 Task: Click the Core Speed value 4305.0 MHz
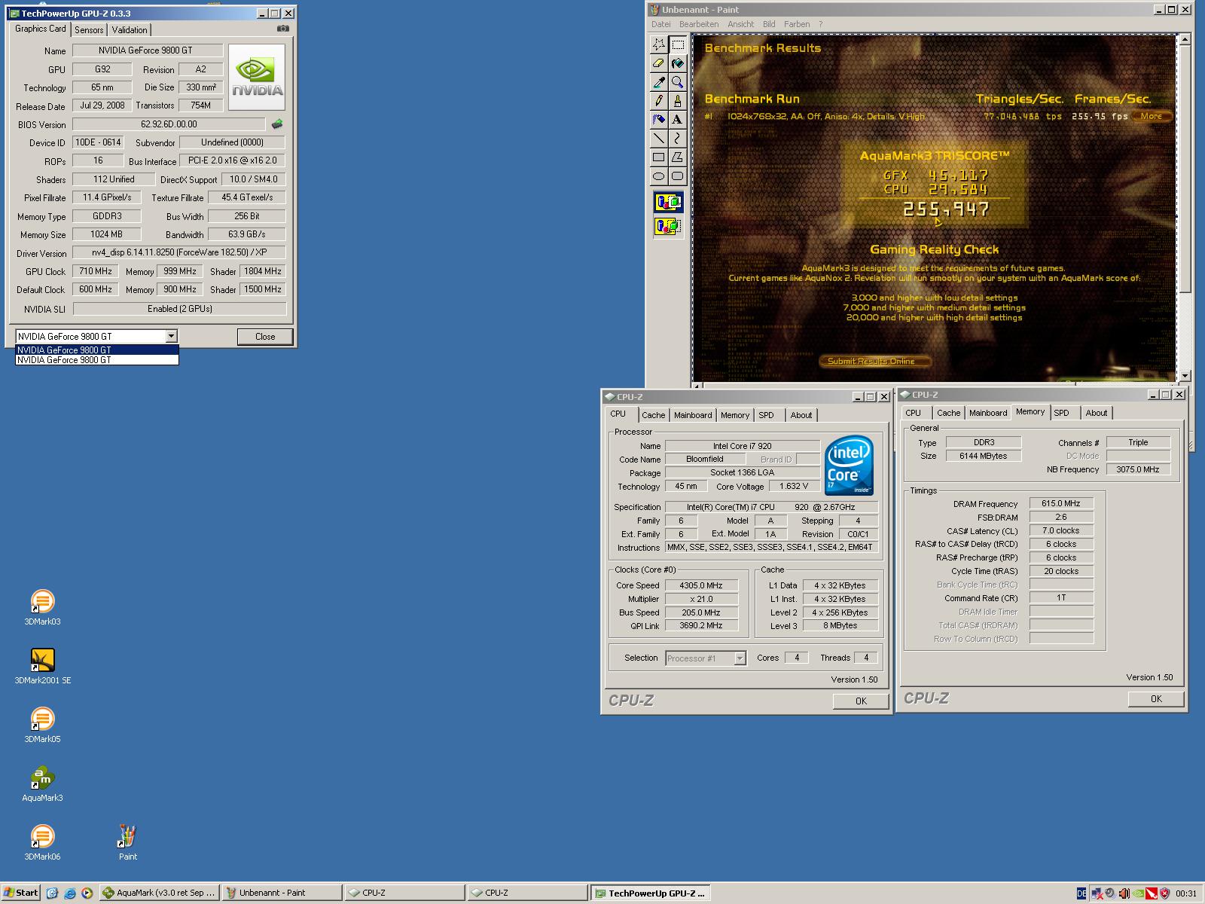pos(701,585)
